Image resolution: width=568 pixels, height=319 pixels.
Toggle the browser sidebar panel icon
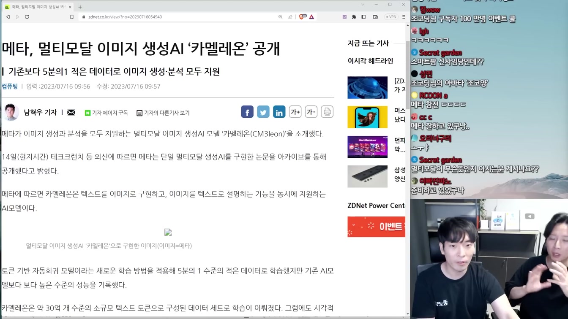tap(363, 17)
